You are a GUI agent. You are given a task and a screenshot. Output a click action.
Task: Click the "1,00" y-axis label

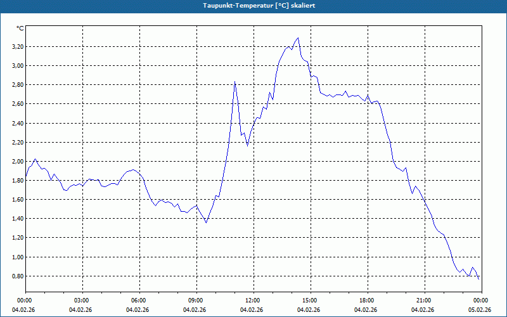[18, 257]
